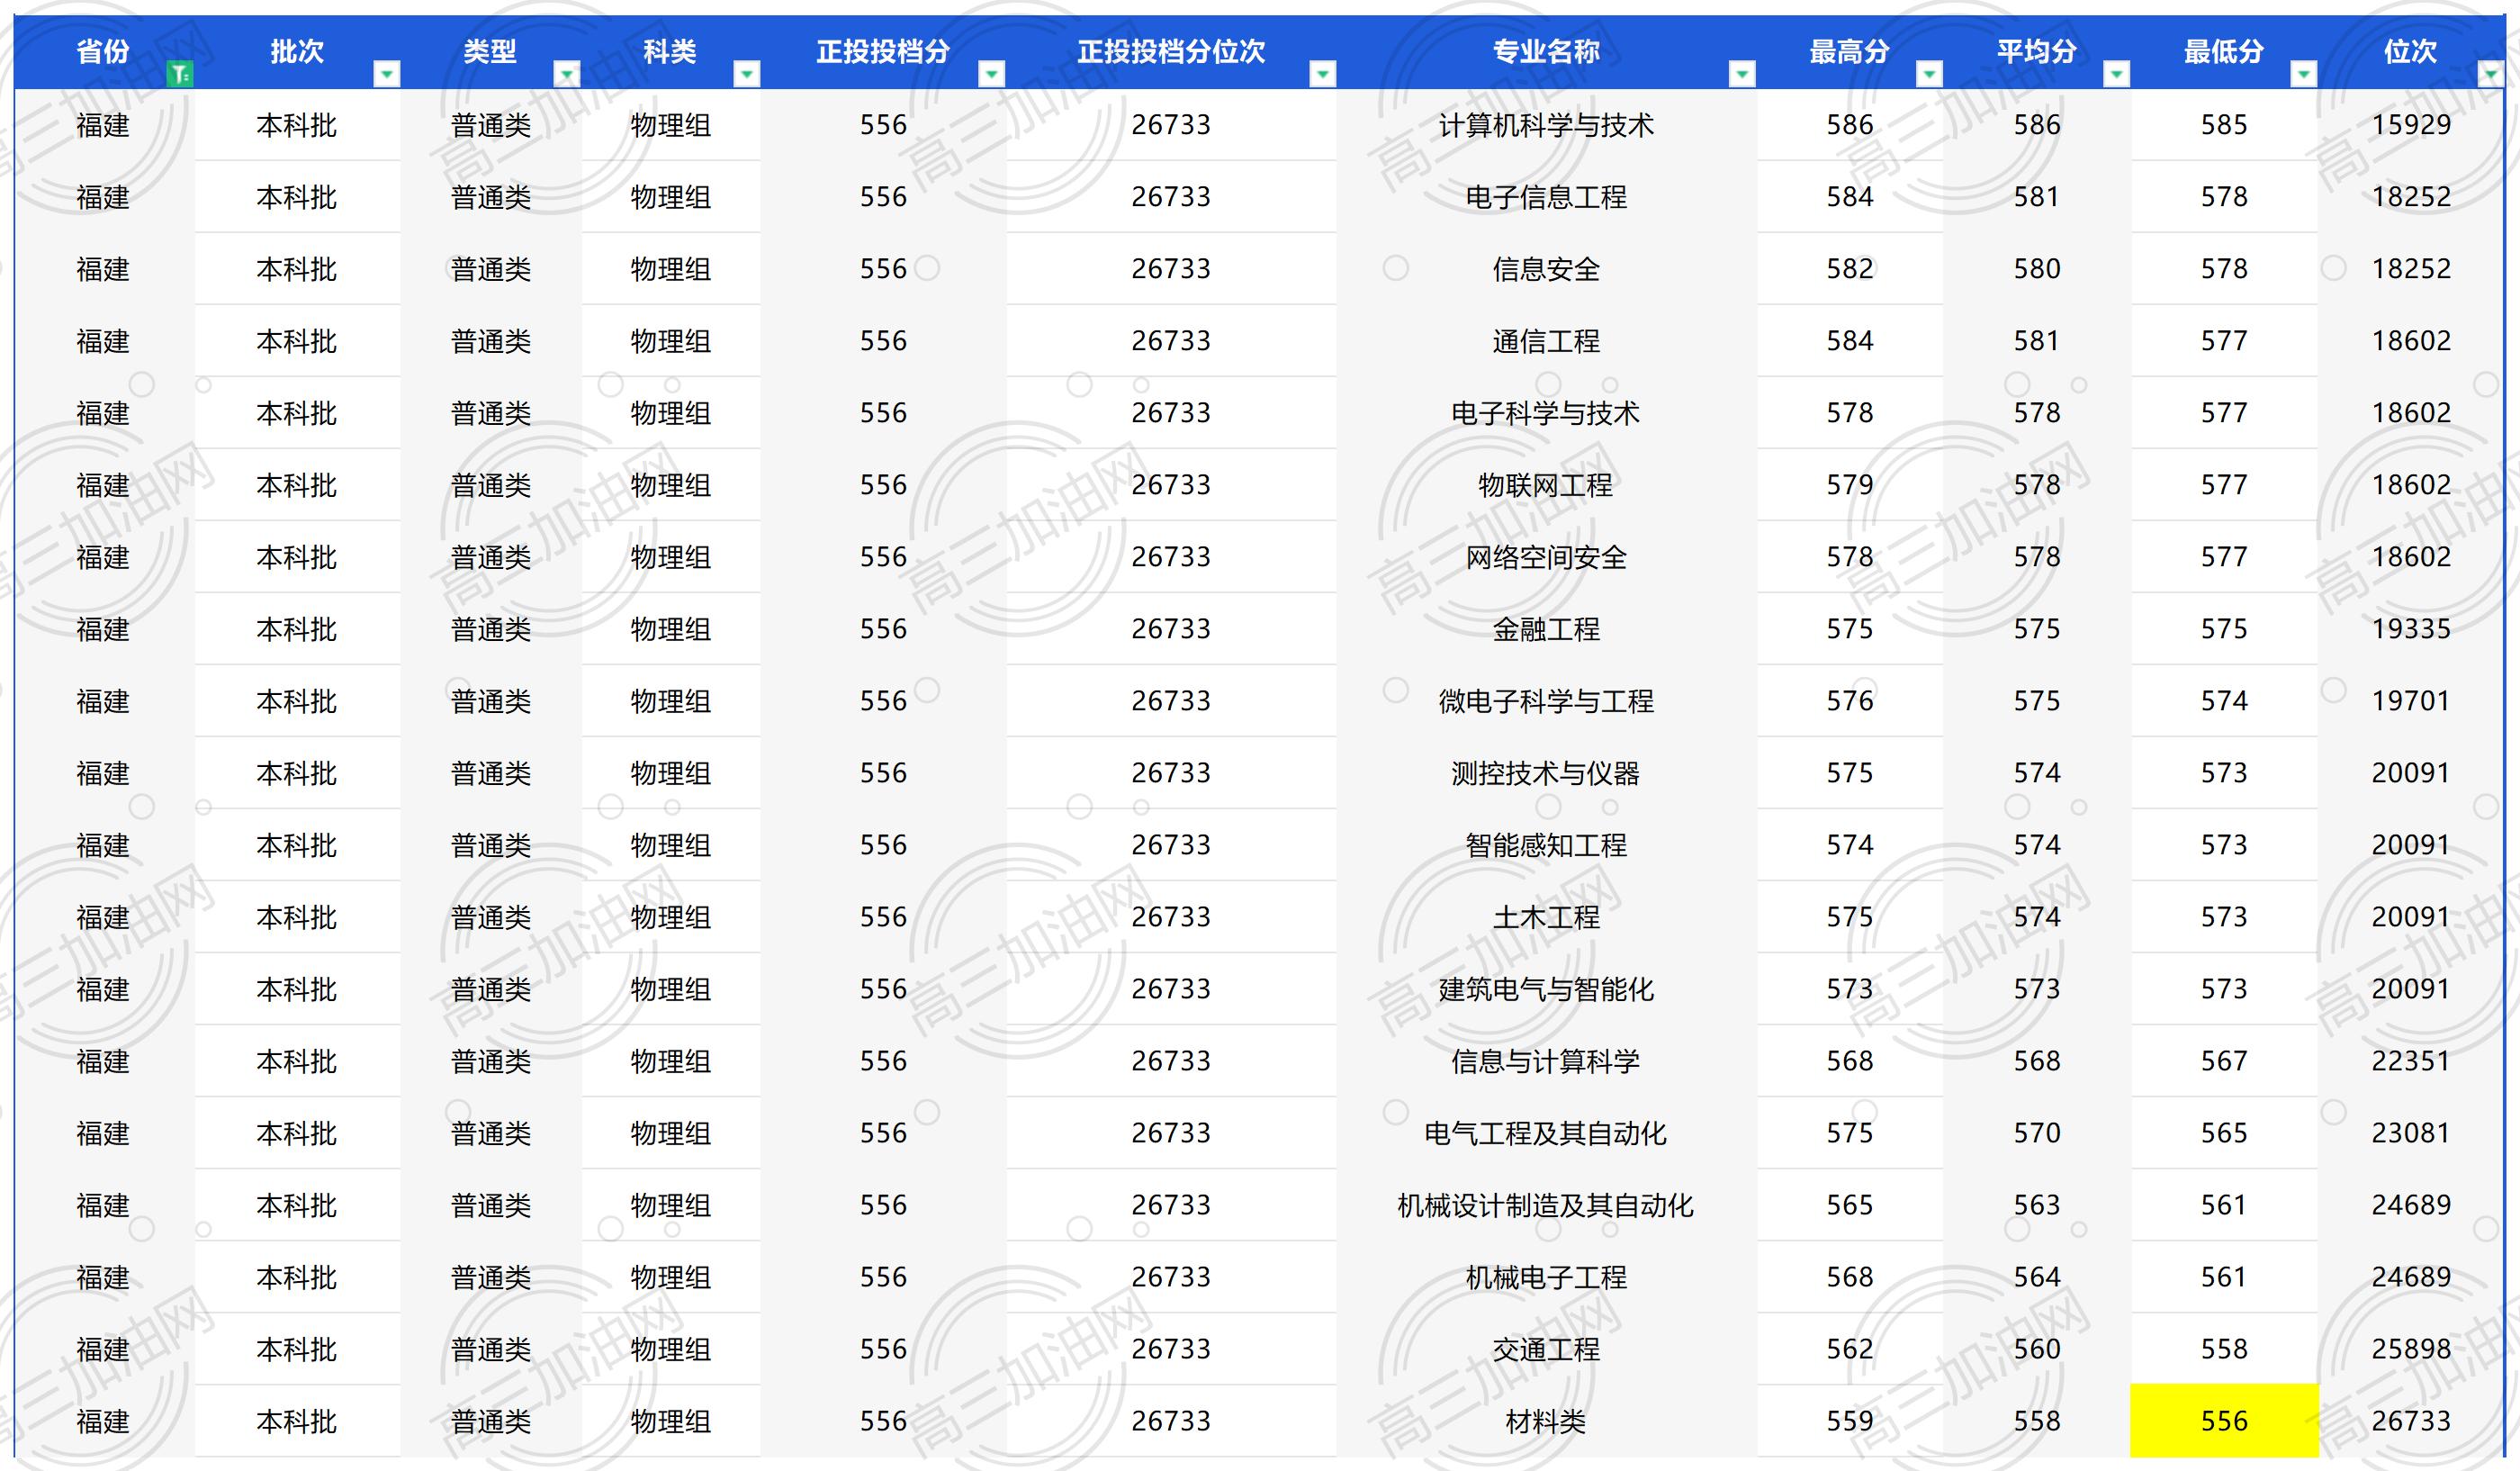Image resolution: width=2520 pixels, height=1471 pixels.
Task: Click the 562 highest score of 交通工程
Action: (x=1850, y=1349)
